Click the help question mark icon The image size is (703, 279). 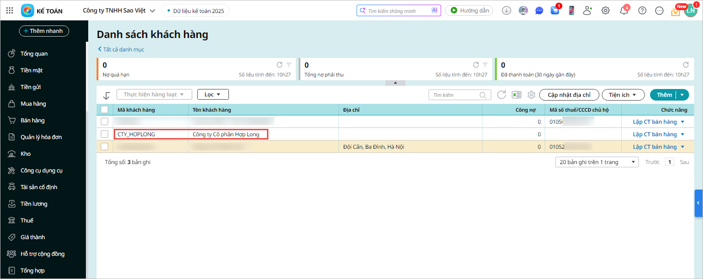[x=642, y=11]
